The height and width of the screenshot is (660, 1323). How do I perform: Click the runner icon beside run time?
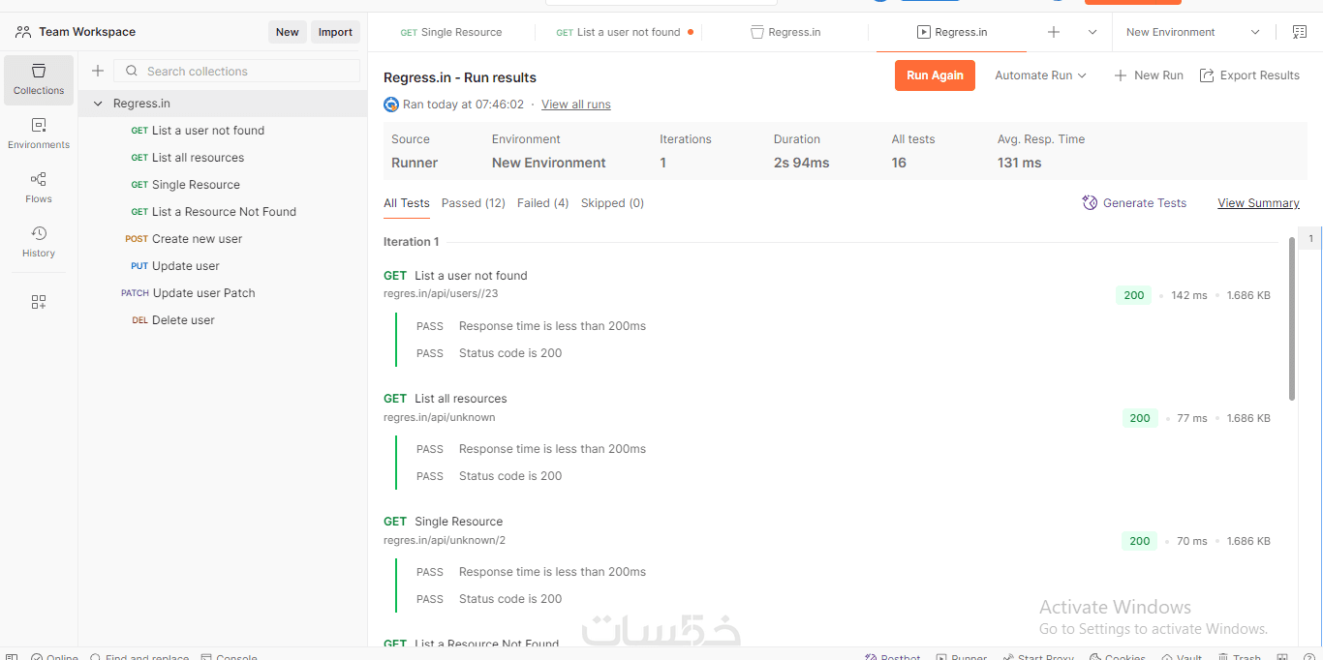(391, 105)
